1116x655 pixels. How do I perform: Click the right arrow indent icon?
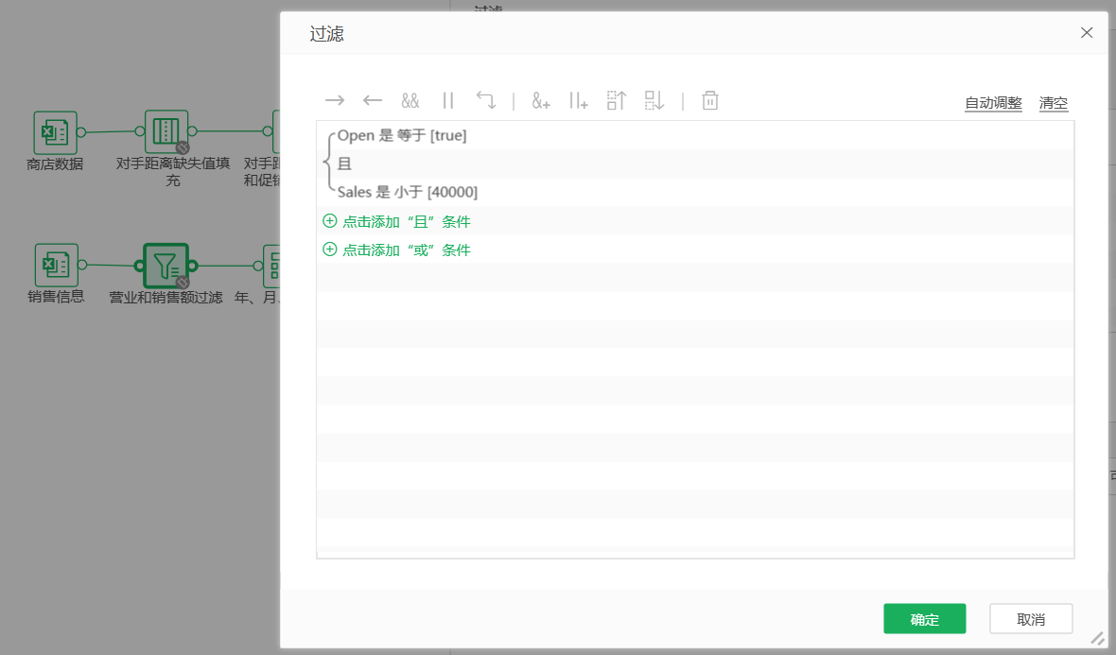[334, 100]
